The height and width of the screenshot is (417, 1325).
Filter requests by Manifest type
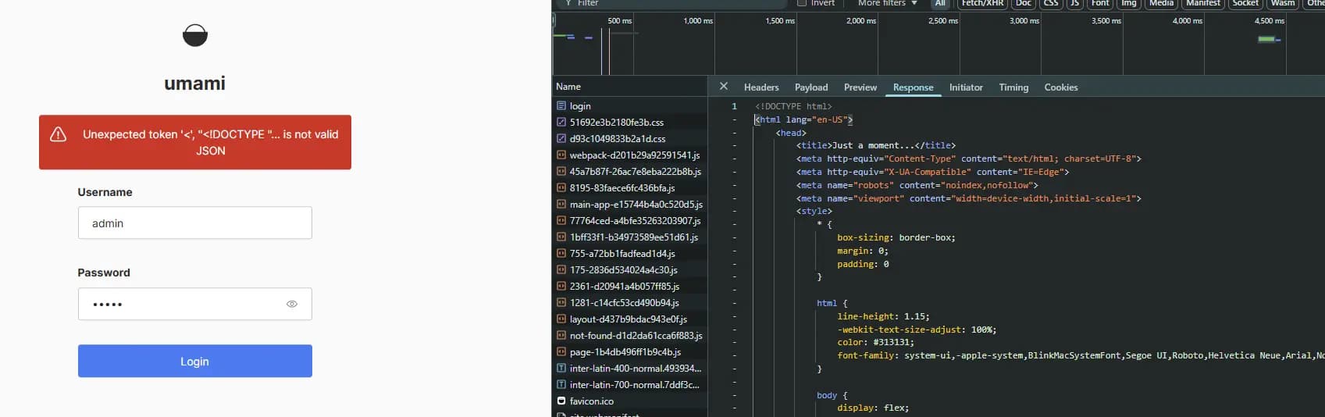pos(1203,3)
